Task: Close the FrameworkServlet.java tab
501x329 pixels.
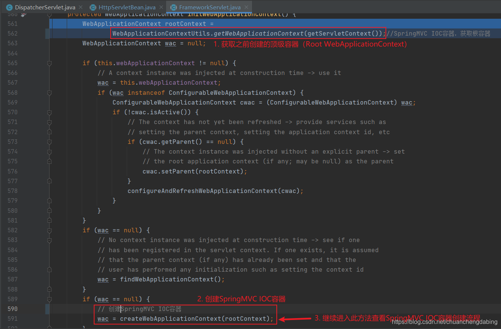Action: click(x=246, y=7)
